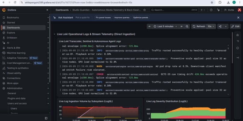Click the Grafana search field
This screenshot has height=121, width=243.
174,10
